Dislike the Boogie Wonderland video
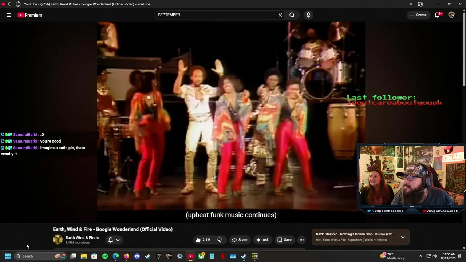 [220, 240]
